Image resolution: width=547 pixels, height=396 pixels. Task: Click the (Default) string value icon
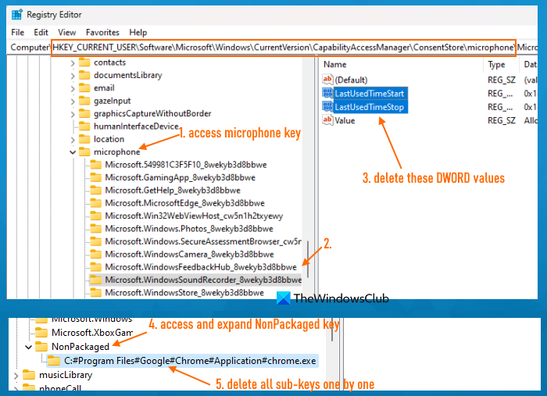point(327,80)
